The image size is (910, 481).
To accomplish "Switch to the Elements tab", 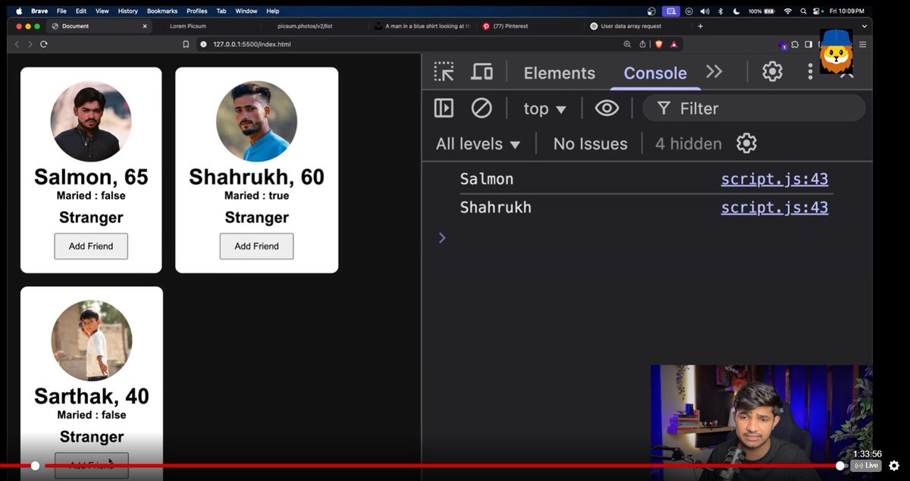I will [x=559, y=72].
